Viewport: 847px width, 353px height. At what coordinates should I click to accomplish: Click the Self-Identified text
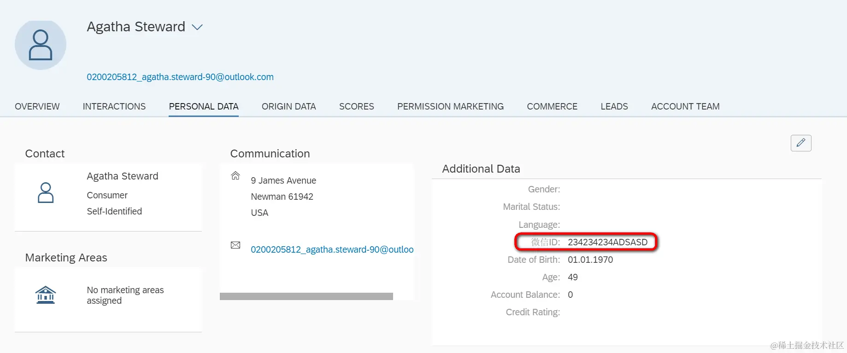114,211
